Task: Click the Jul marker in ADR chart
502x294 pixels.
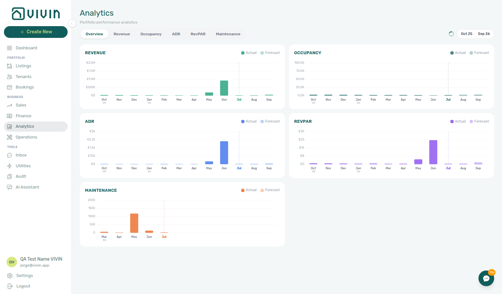Action: click(x=239, y=168)
